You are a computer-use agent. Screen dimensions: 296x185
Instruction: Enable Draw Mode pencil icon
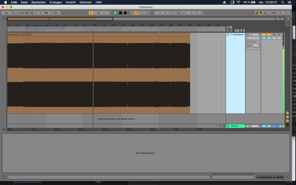point(257,13)
